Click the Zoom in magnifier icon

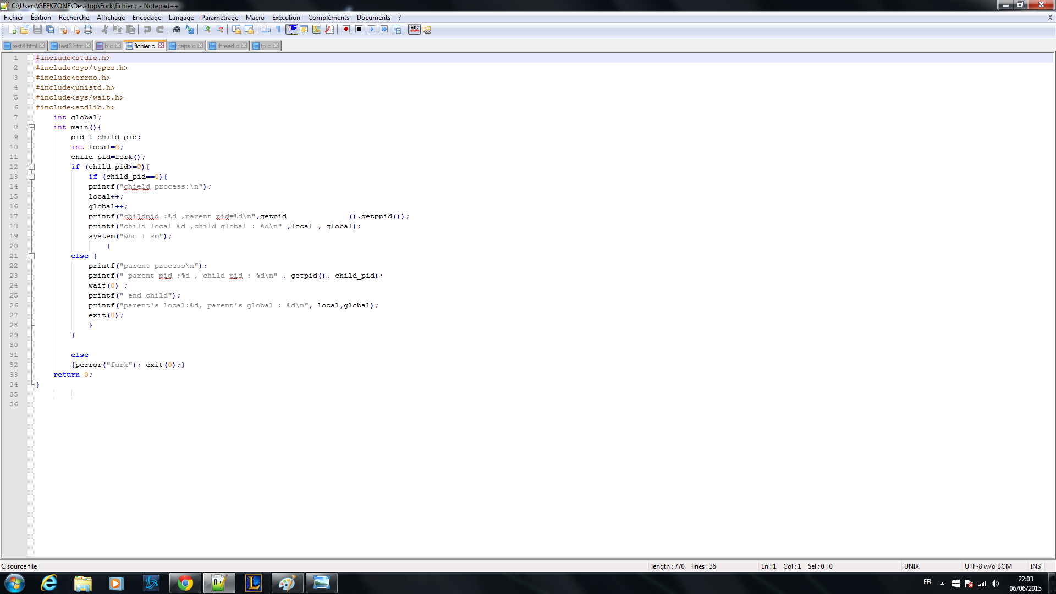207,30
